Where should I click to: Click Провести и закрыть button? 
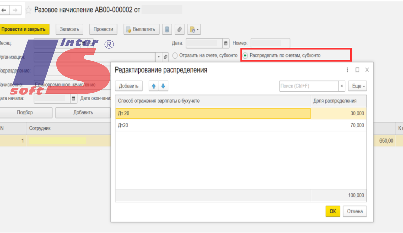click(25, 29)
